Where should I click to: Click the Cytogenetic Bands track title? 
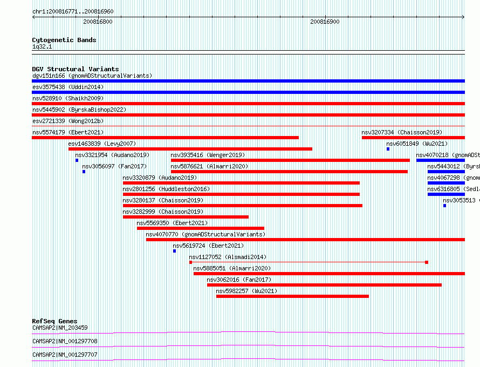(x=64, y=40)
